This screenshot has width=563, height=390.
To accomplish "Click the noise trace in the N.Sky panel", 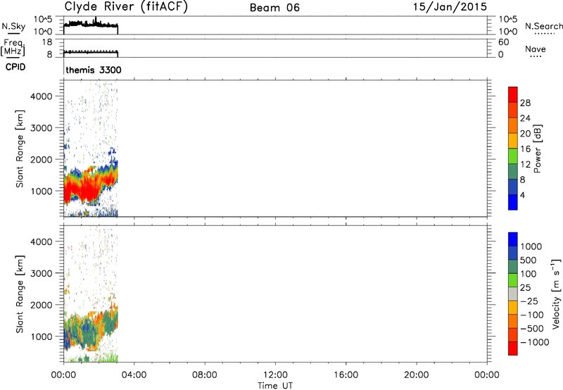I will [91, 24].
